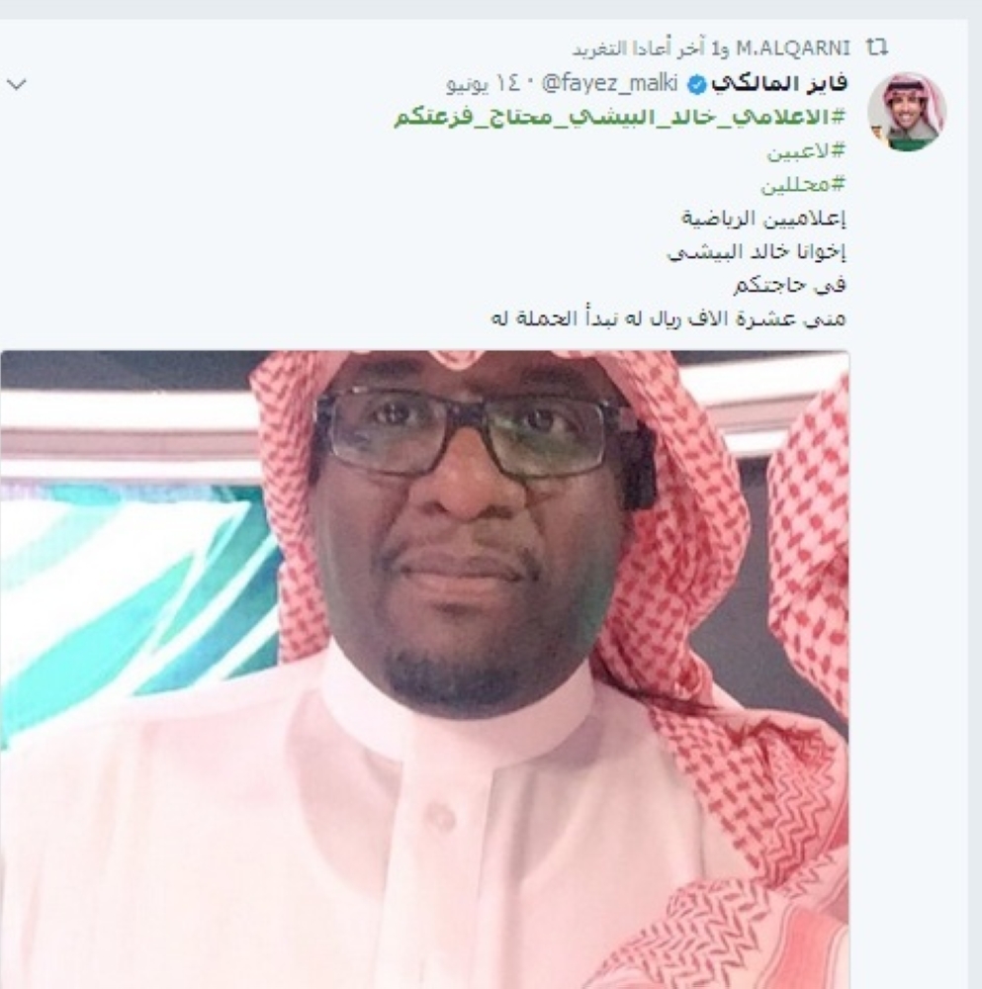Open the فايز المالكي display name

click(x=779, y=84)
